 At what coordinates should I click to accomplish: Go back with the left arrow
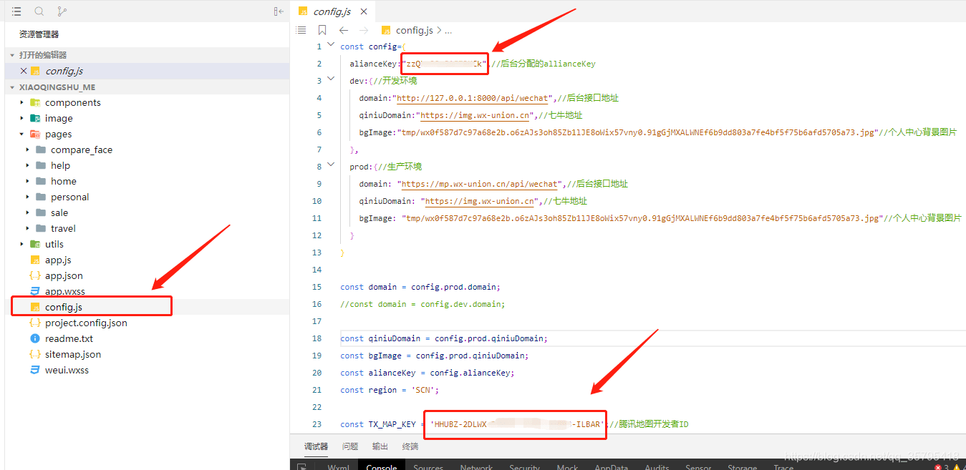coord(344,30)
